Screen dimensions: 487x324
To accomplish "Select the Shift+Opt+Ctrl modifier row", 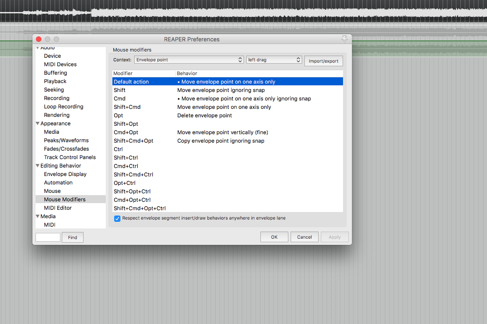I will tap(228, 192).
